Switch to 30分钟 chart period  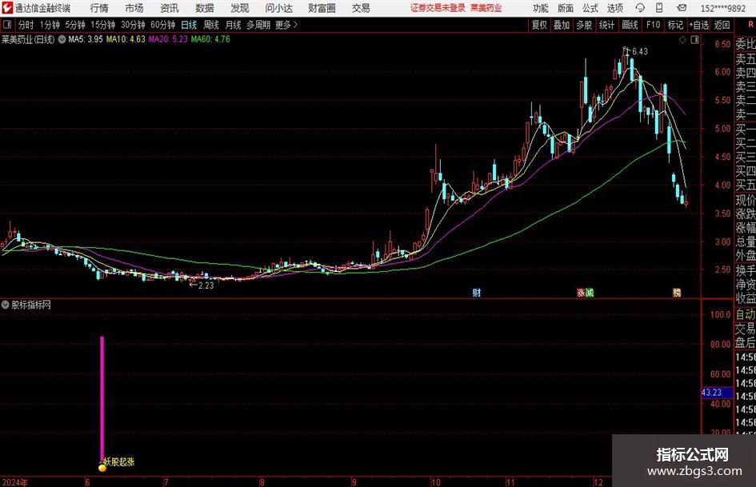tap(133, 25)
